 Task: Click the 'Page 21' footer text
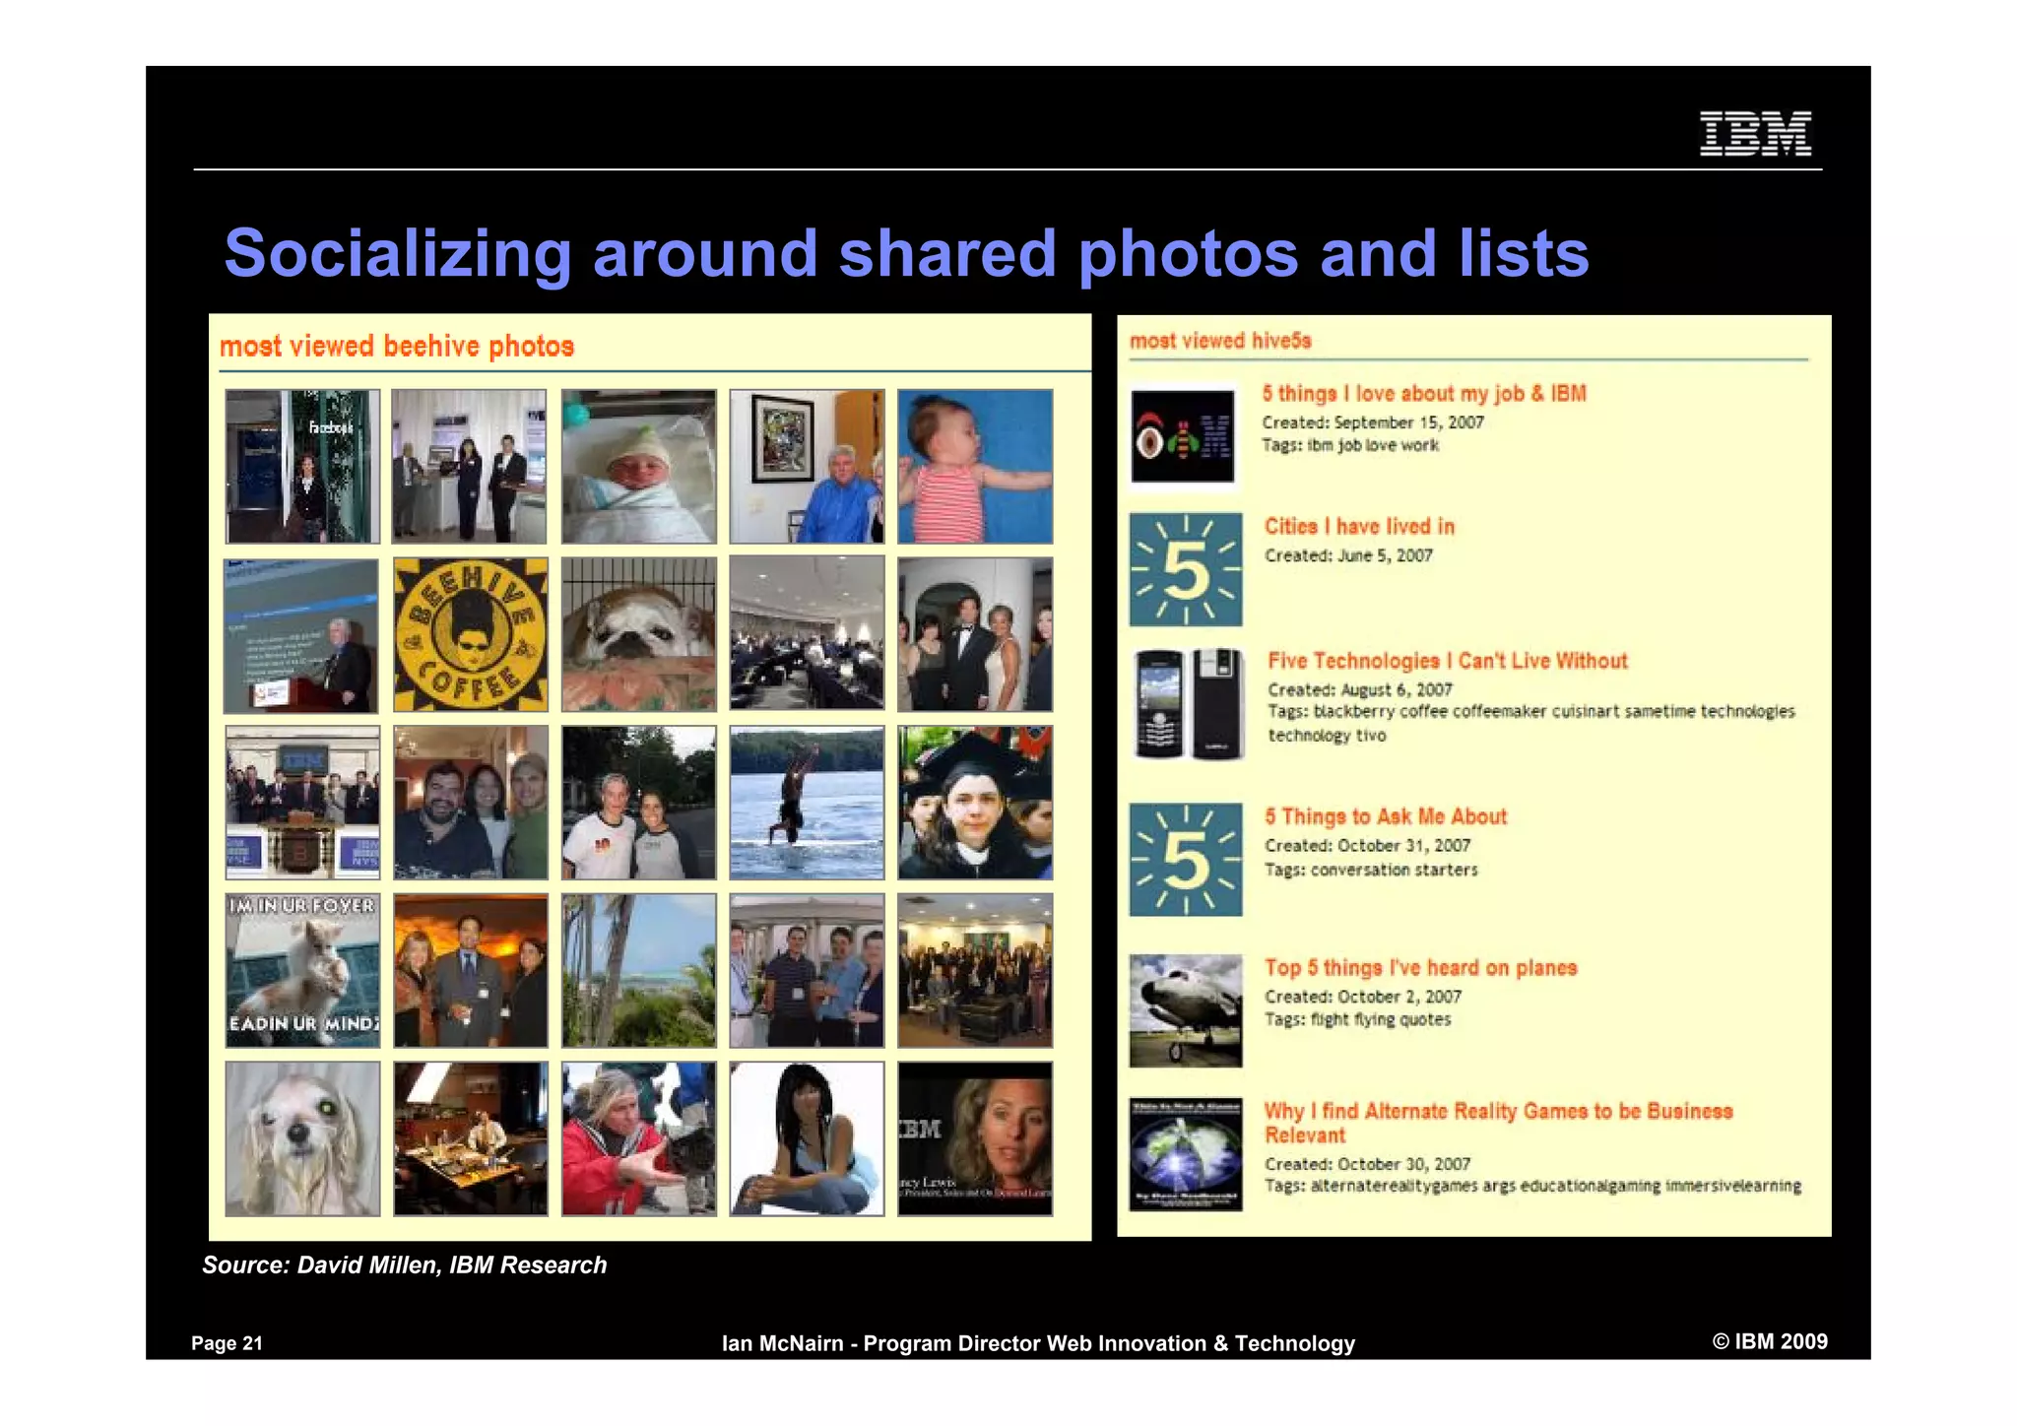227,1343
